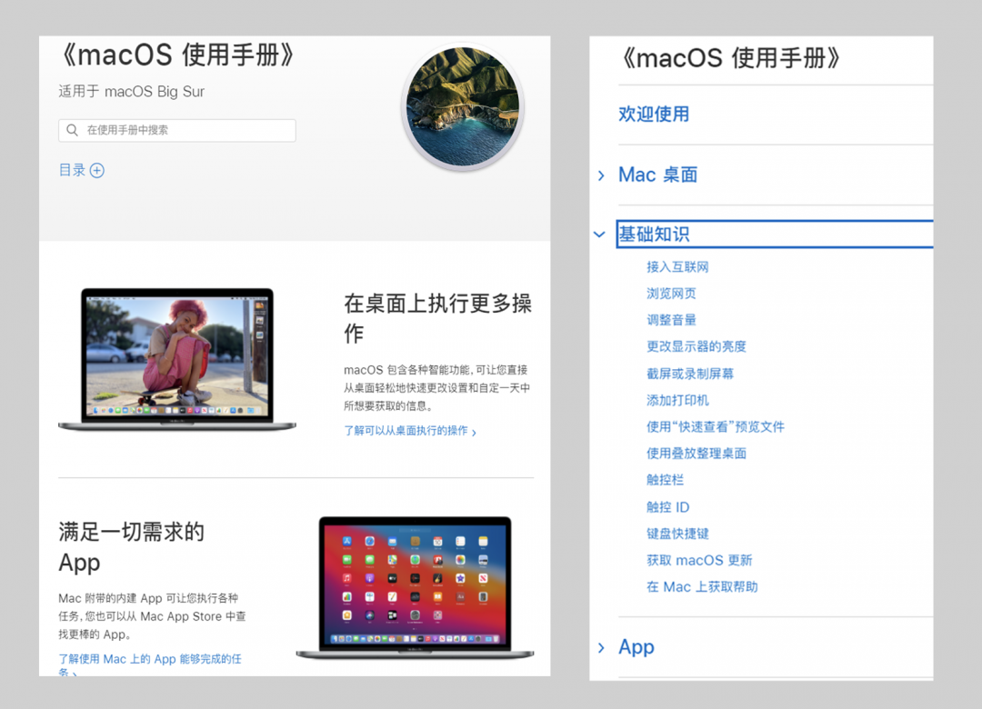This screenshot has height=709, width=982.
Task: Open the 接入互联网 topic
Action: click(677, 267)
